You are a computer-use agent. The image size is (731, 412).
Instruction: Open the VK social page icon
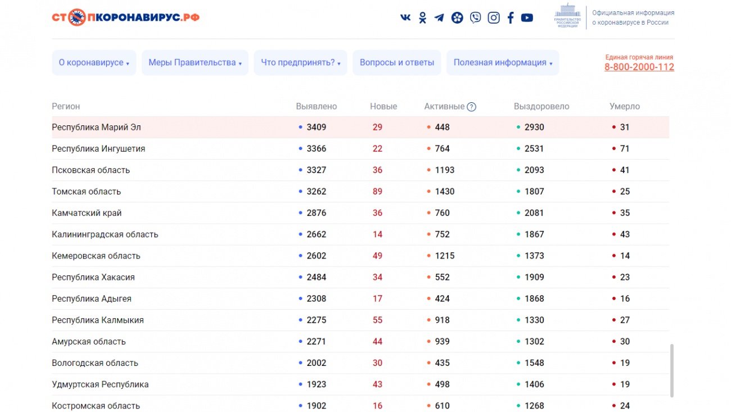(x=405, y=17)
